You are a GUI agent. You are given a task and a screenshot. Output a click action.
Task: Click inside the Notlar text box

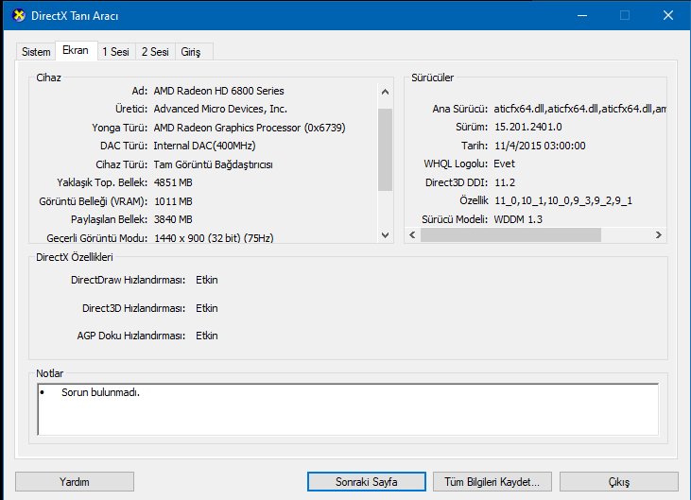click(x=348, y=409)
